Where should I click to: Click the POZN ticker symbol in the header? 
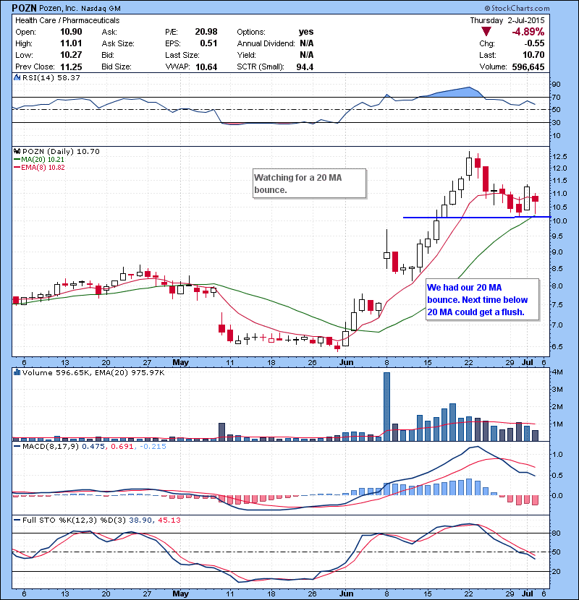tap(24, 8)
